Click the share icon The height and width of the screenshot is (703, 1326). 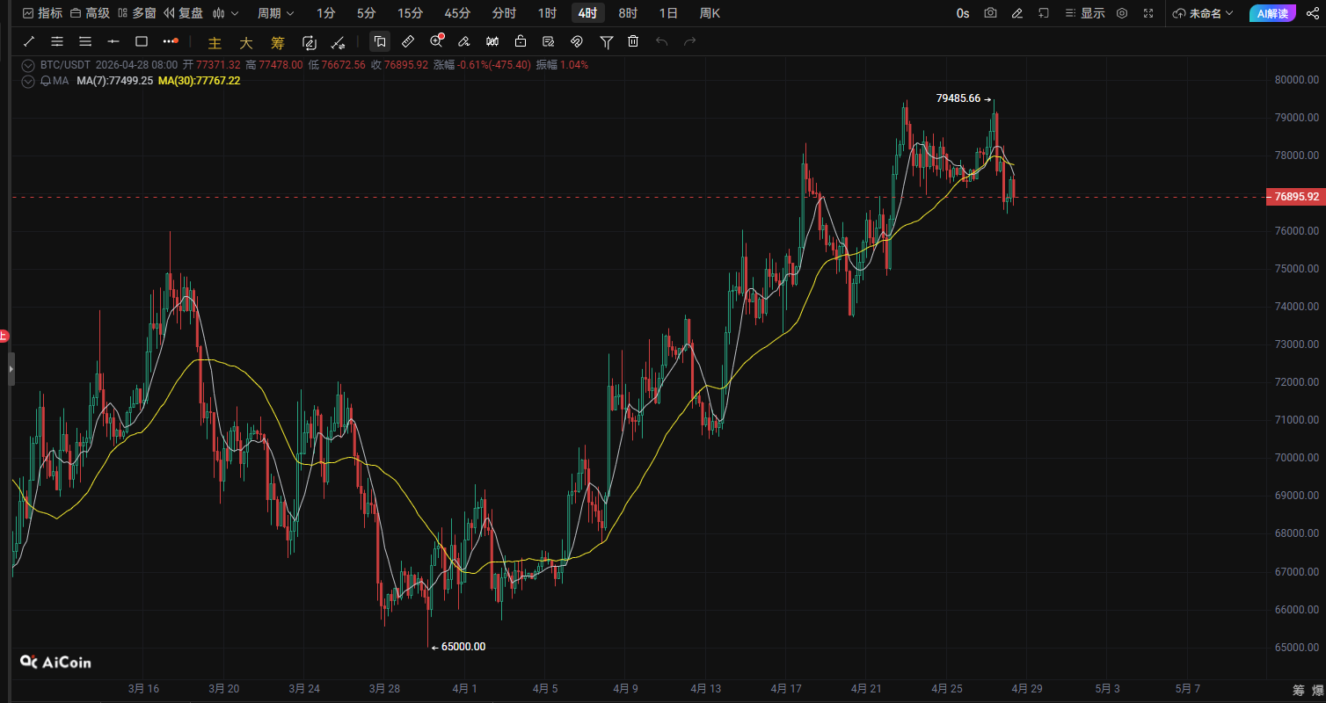point(1312,13)
